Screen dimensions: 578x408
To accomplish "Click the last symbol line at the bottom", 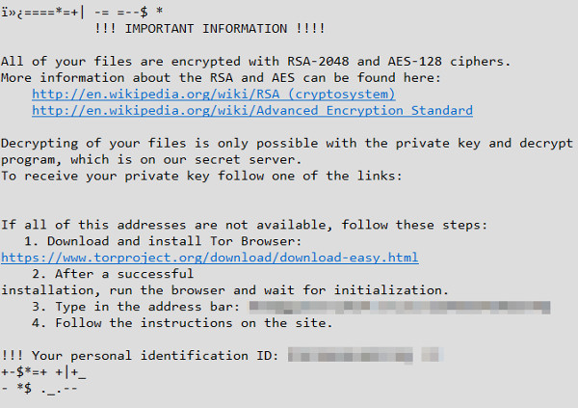I will click(x=39, y=389).
